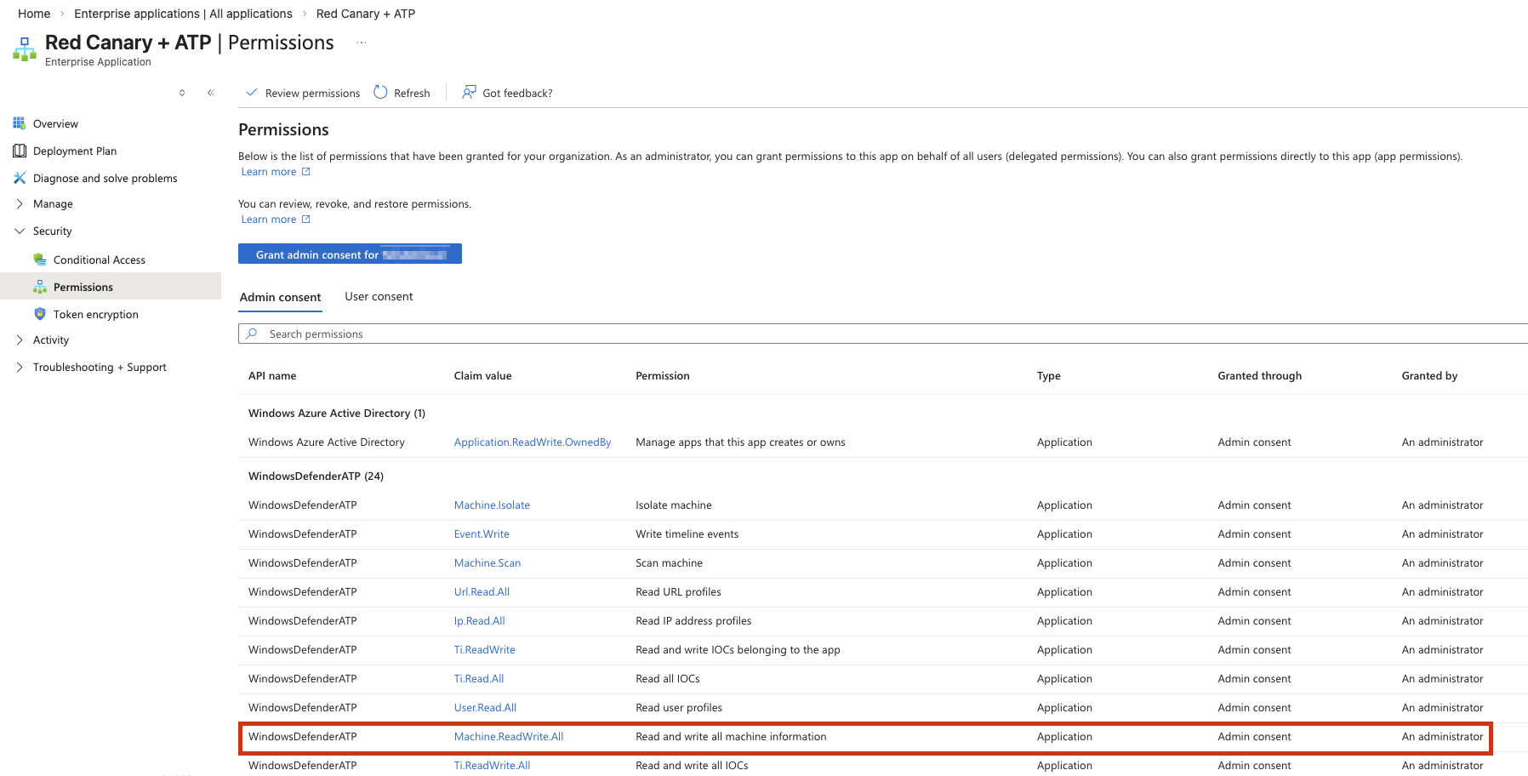Screen dimensions: 1528x776
Task: Open Application.ReadWrite.OwnedBy claim value
Action: tap(533, 442)
